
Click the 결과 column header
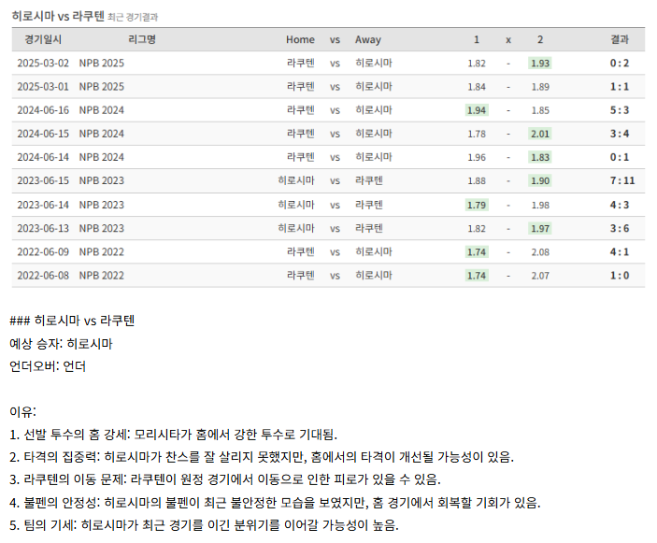click(x=620, y=39)
